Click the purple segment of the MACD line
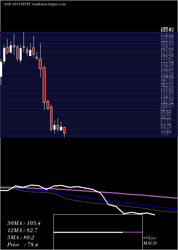Viewport: 178px width, 250px height. pos(132,232)
